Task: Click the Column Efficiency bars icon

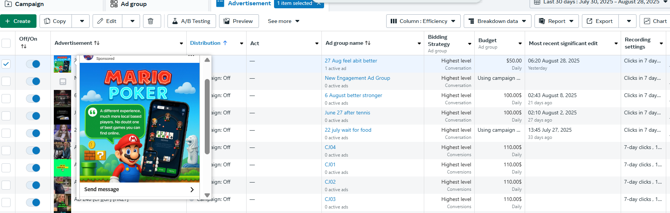Action: pos(394,21)
